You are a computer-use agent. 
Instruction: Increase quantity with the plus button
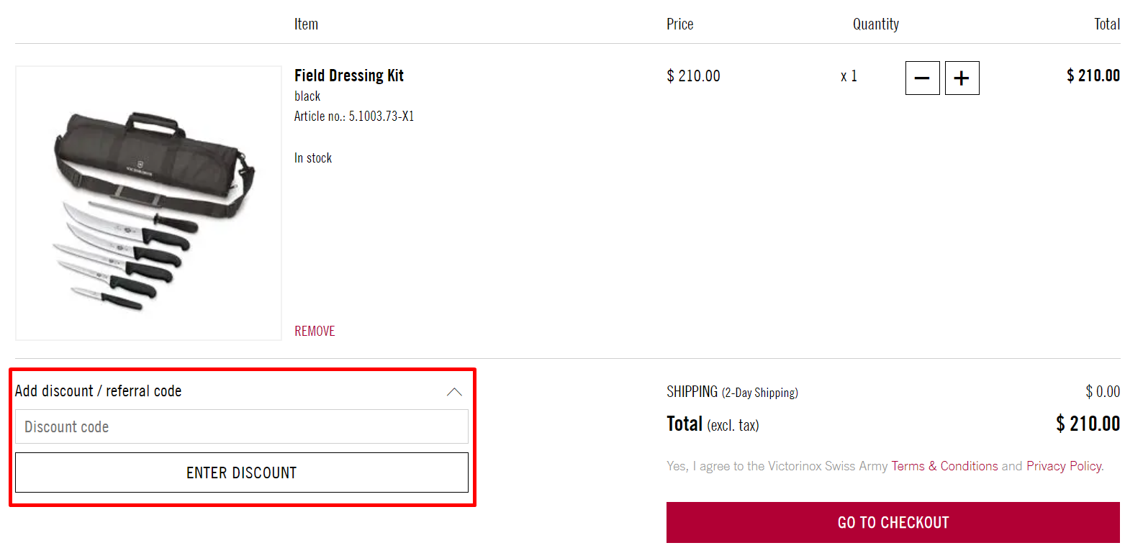(x=962, y=78)
